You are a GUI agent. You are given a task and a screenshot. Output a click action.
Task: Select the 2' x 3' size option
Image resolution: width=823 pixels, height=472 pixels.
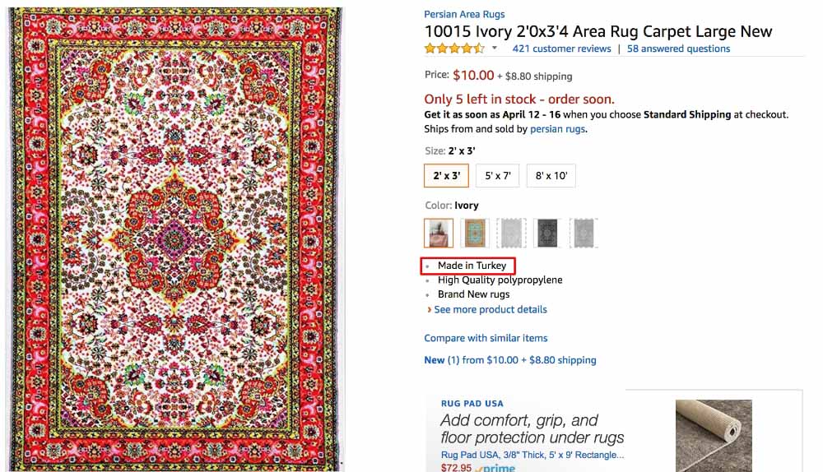[447, 175]
